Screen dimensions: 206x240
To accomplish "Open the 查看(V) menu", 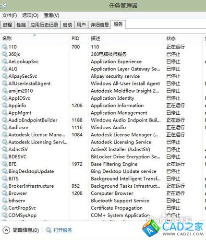I will point(51,15).
